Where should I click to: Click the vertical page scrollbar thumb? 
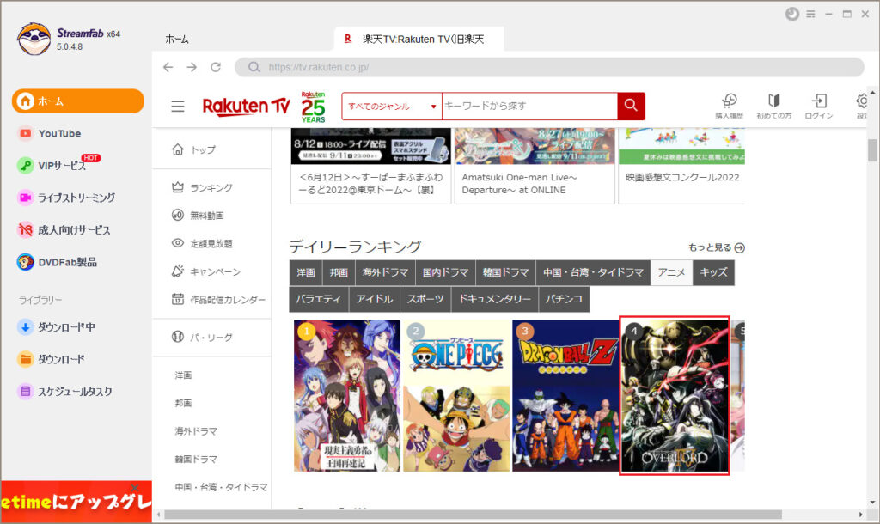click(872, 150)
